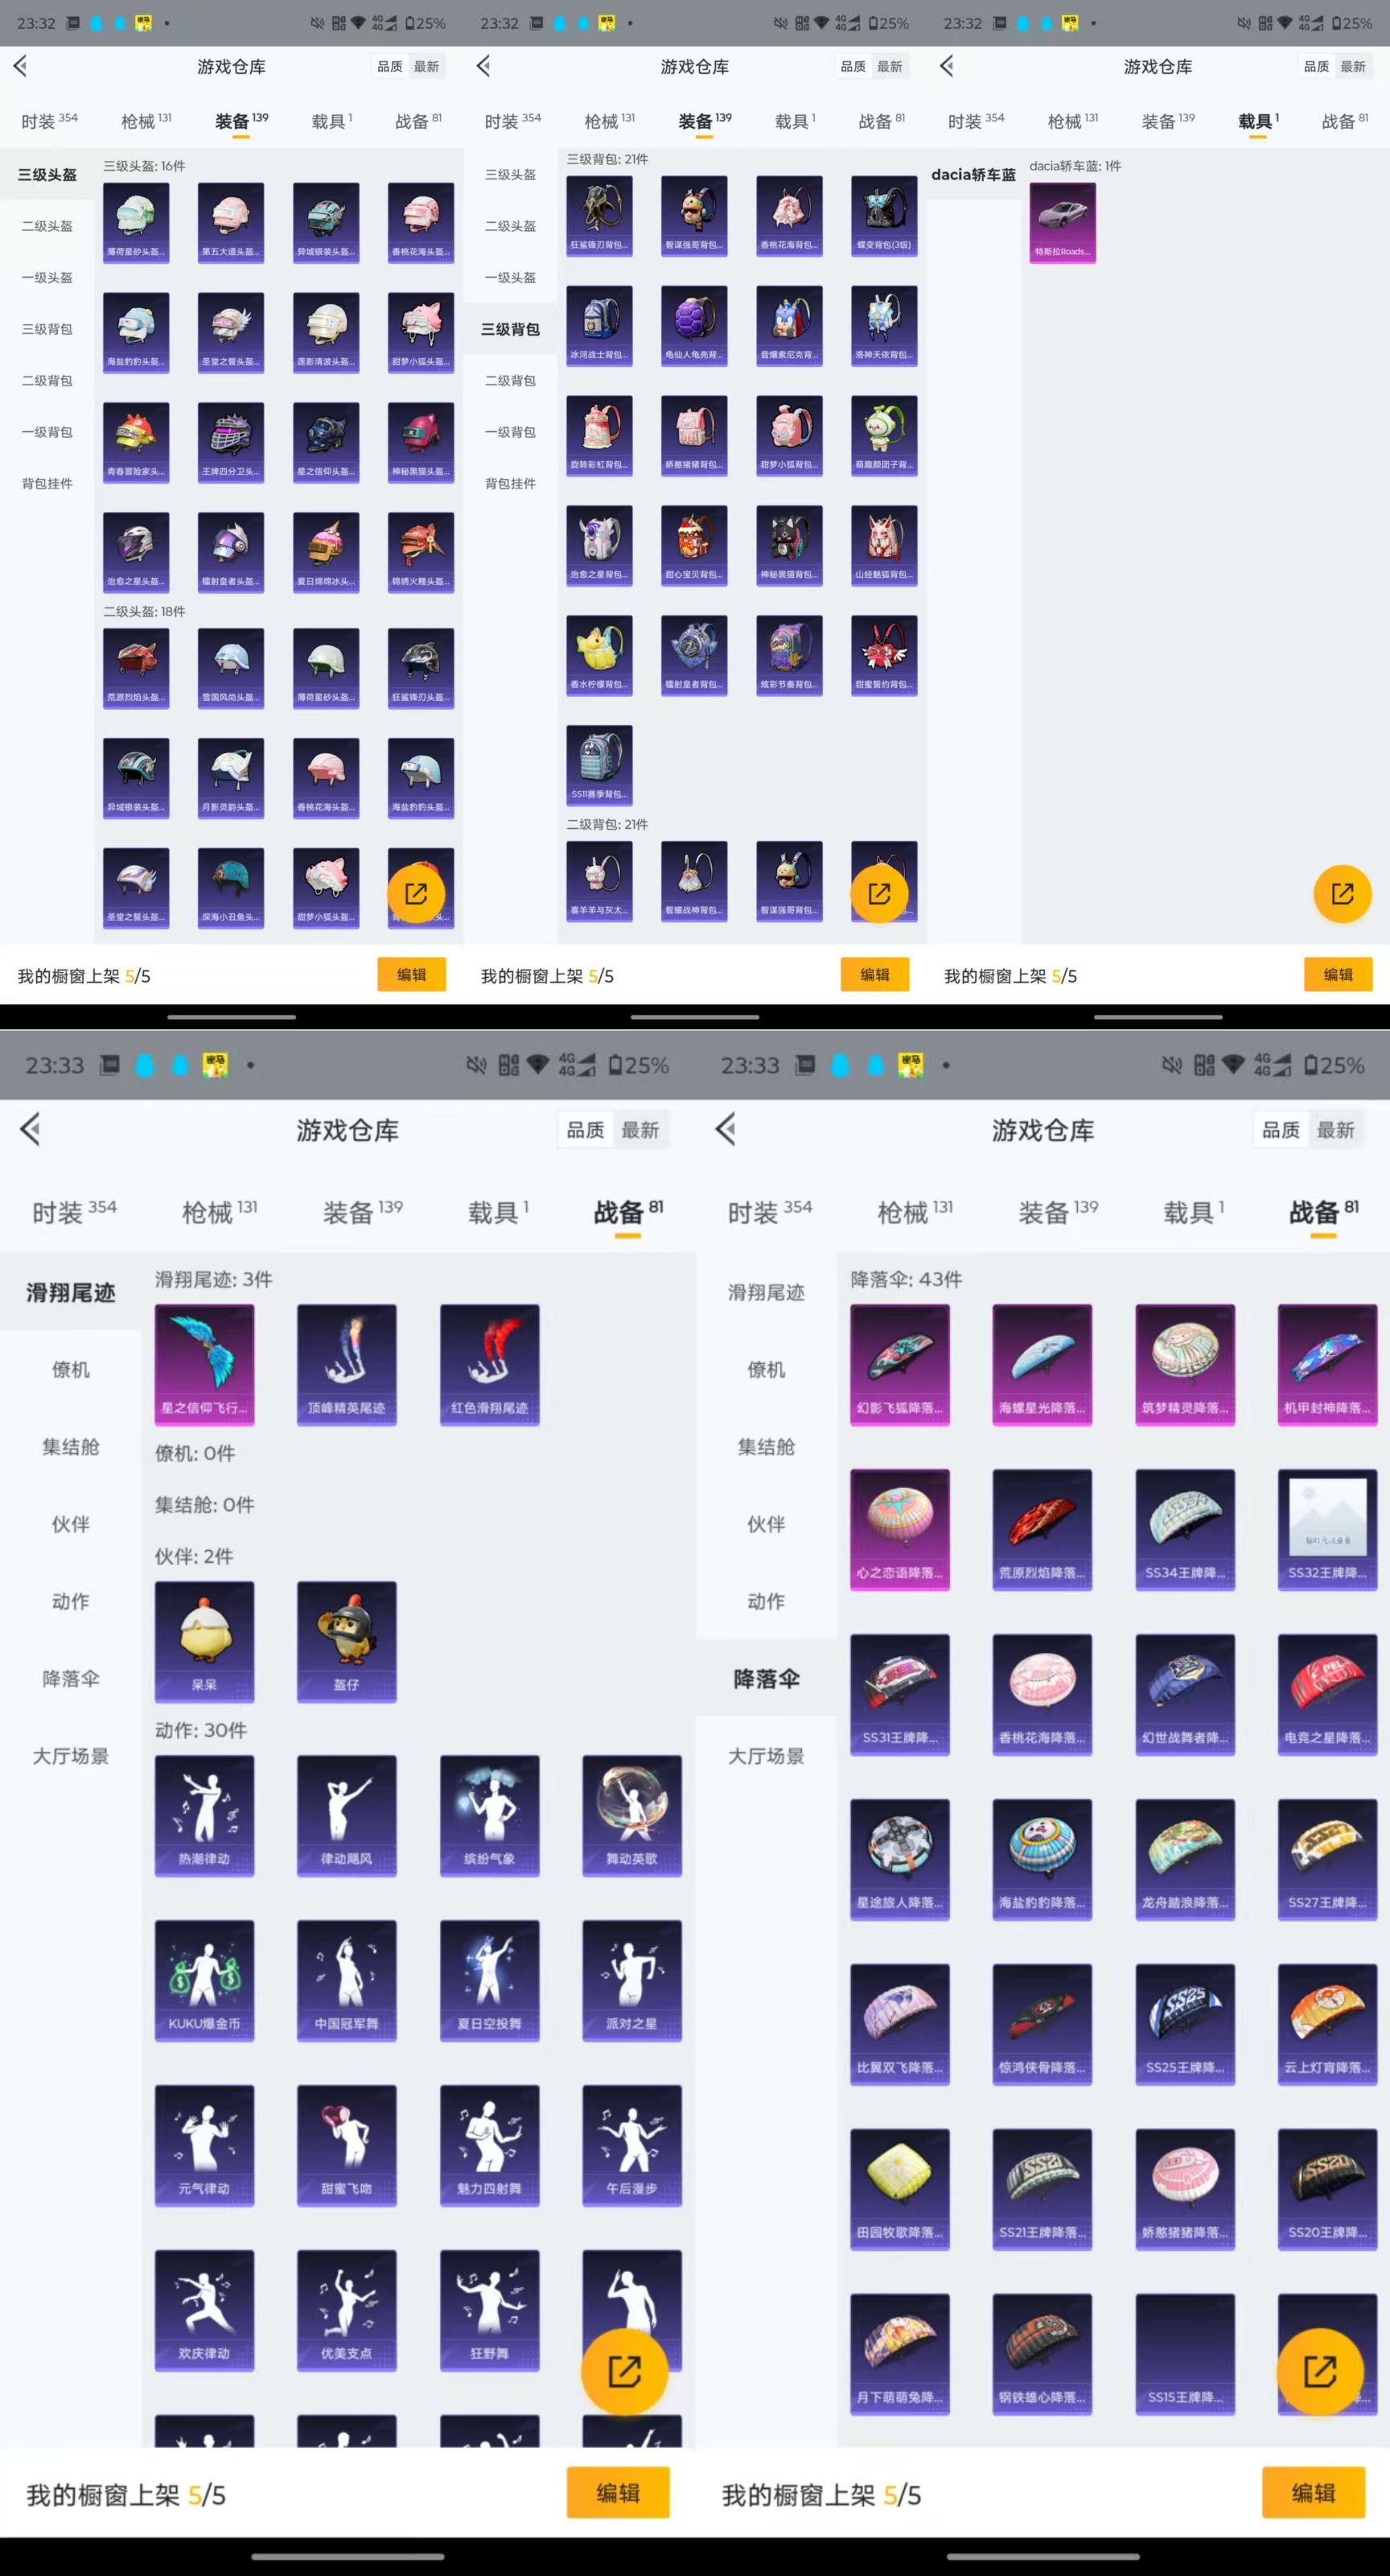Viewport: 1390px width, 2576px height.
Task: Select the 红色滑翔尾迹 thumbnail
Action: 490,1364
